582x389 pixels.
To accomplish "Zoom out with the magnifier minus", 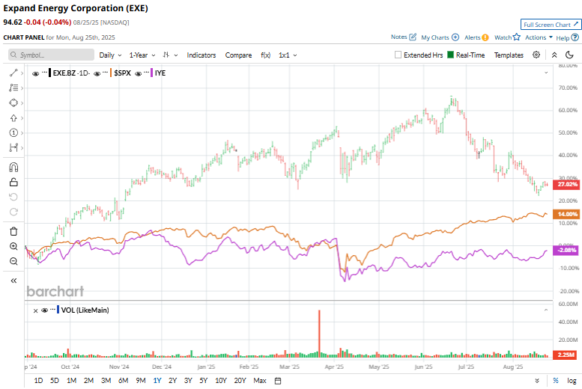I will [13, 261].
